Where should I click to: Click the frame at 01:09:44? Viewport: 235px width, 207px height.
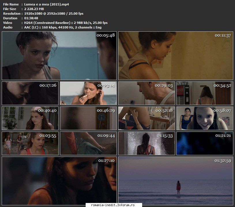click(x=88, y=143)
